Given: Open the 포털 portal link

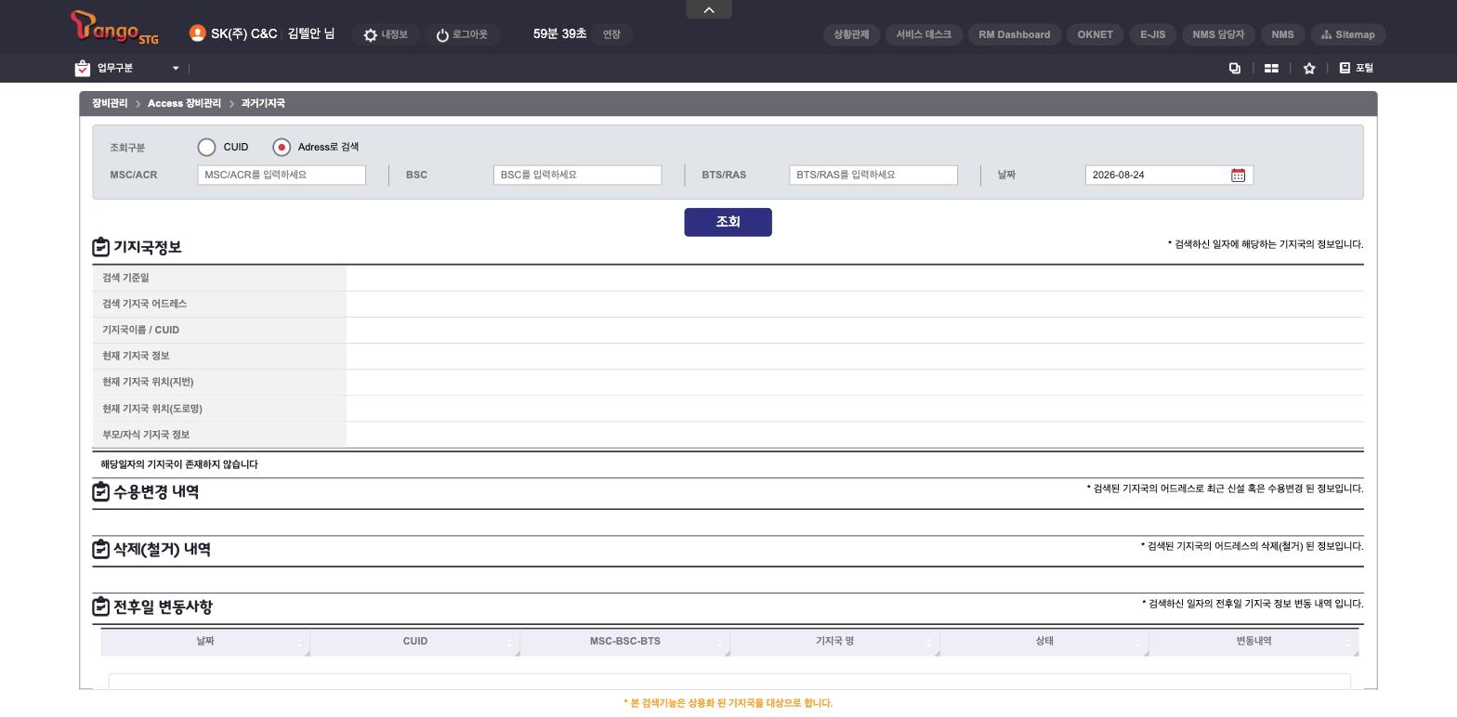Looking at the screenshot, I should [1357, 68].
